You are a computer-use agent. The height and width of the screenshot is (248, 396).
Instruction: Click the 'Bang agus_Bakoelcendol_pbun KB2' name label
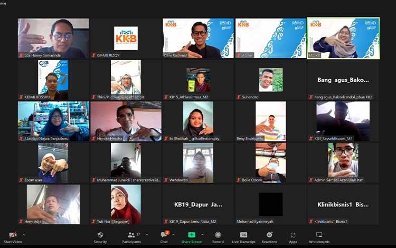[343, 97]
